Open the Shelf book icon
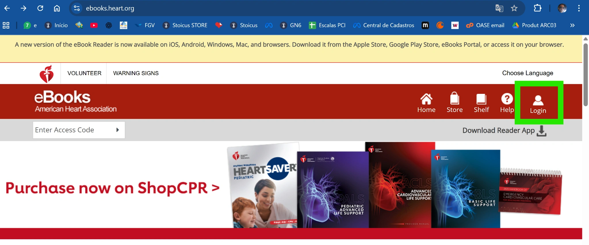589x245 pixels. 481,99
